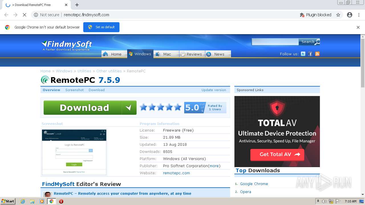Click the page vertical scrollbar
This screenshot has width=365, height=205.
[363, 63]
